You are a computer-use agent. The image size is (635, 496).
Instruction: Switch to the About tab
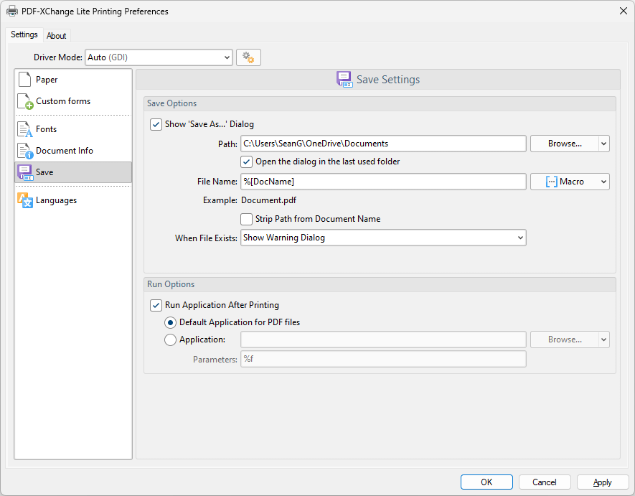tap(57, 36)
